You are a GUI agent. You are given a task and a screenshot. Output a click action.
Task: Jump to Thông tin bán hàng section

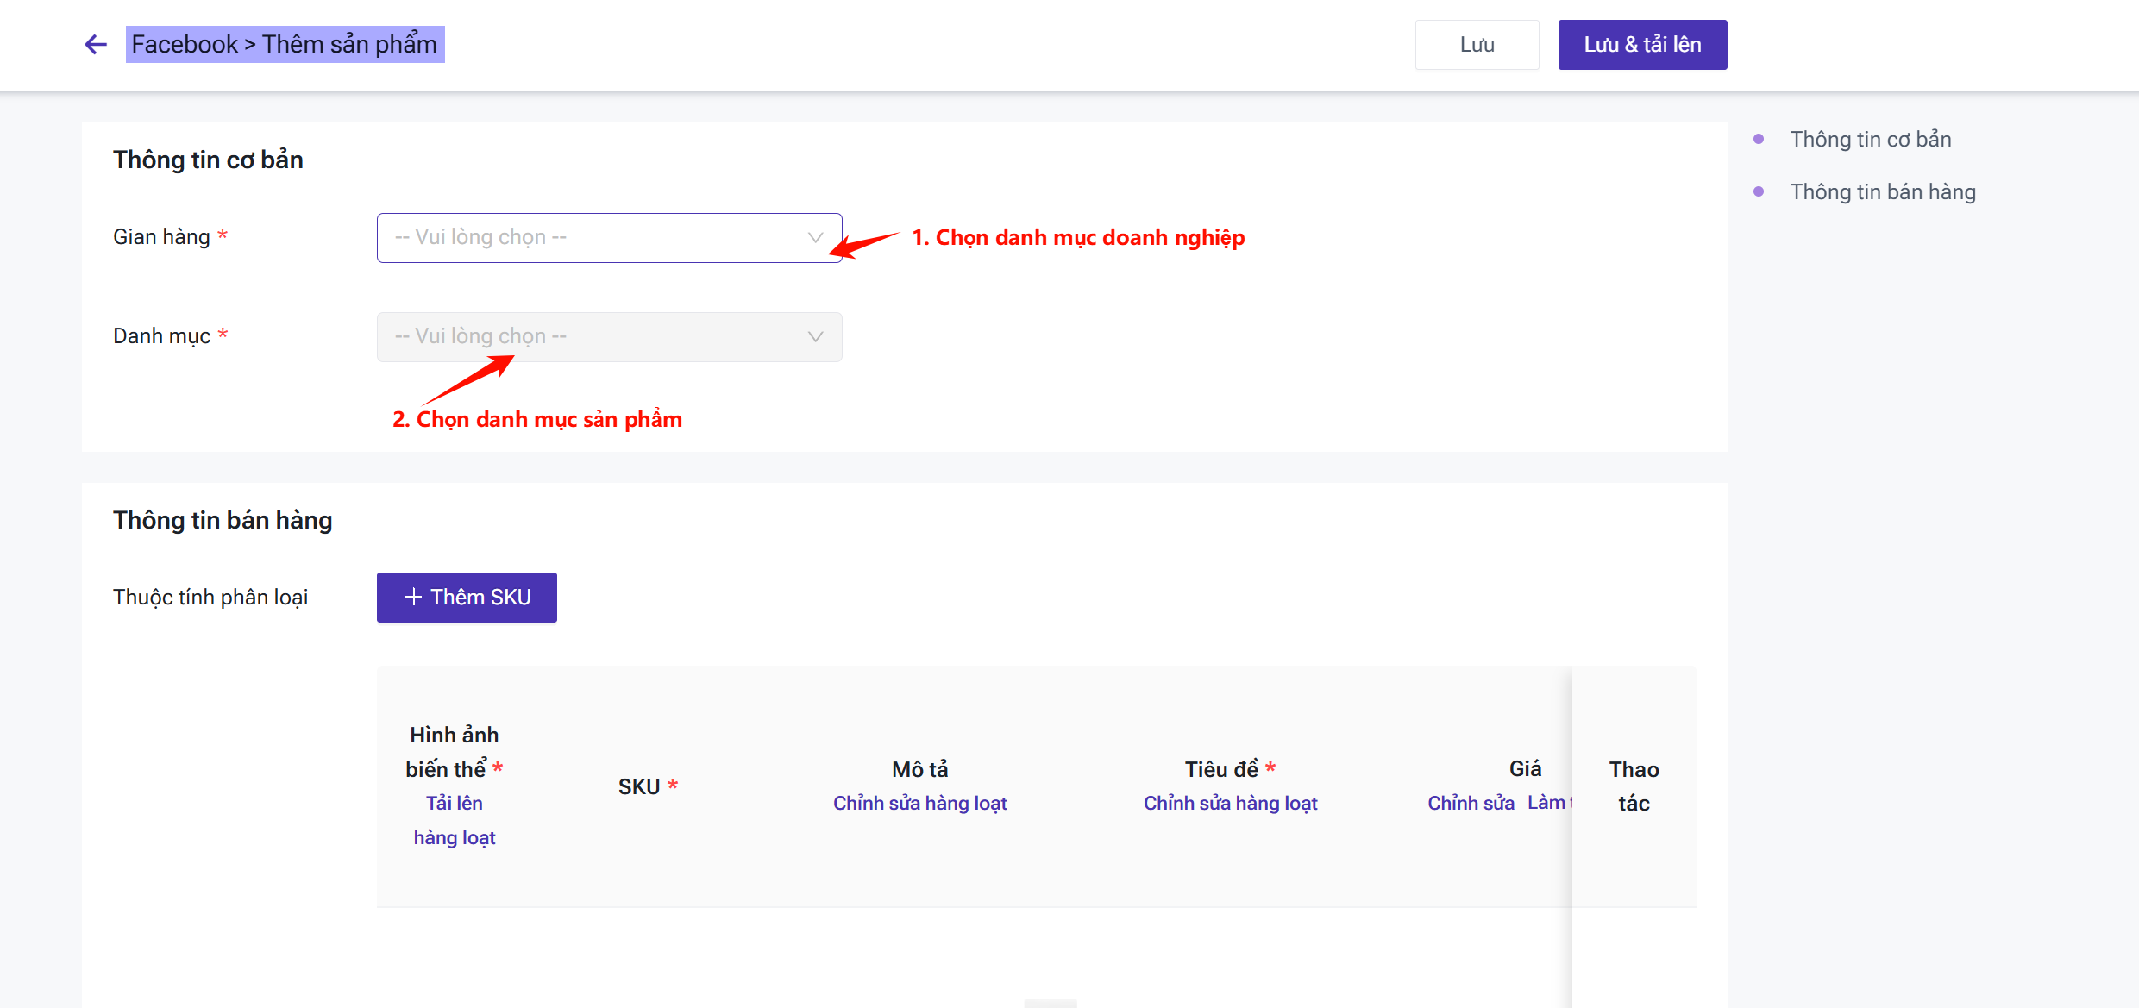coord(1882,191)
